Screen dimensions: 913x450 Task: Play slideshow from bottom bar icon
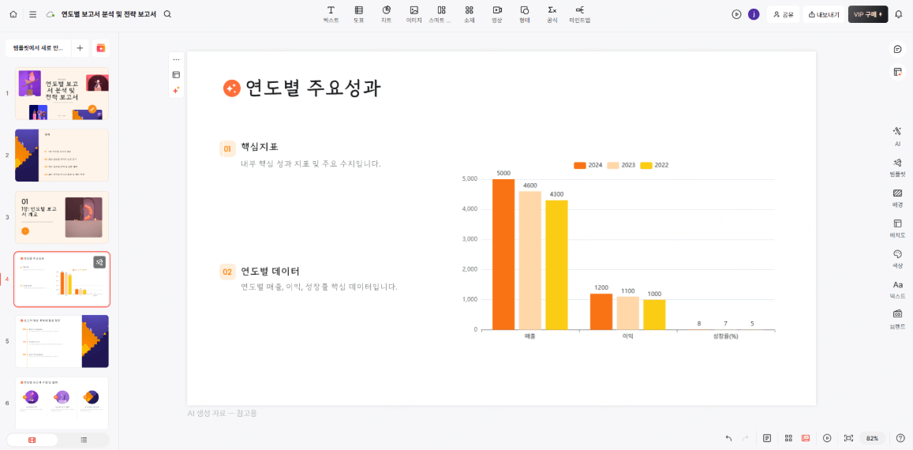coord(828,438)
